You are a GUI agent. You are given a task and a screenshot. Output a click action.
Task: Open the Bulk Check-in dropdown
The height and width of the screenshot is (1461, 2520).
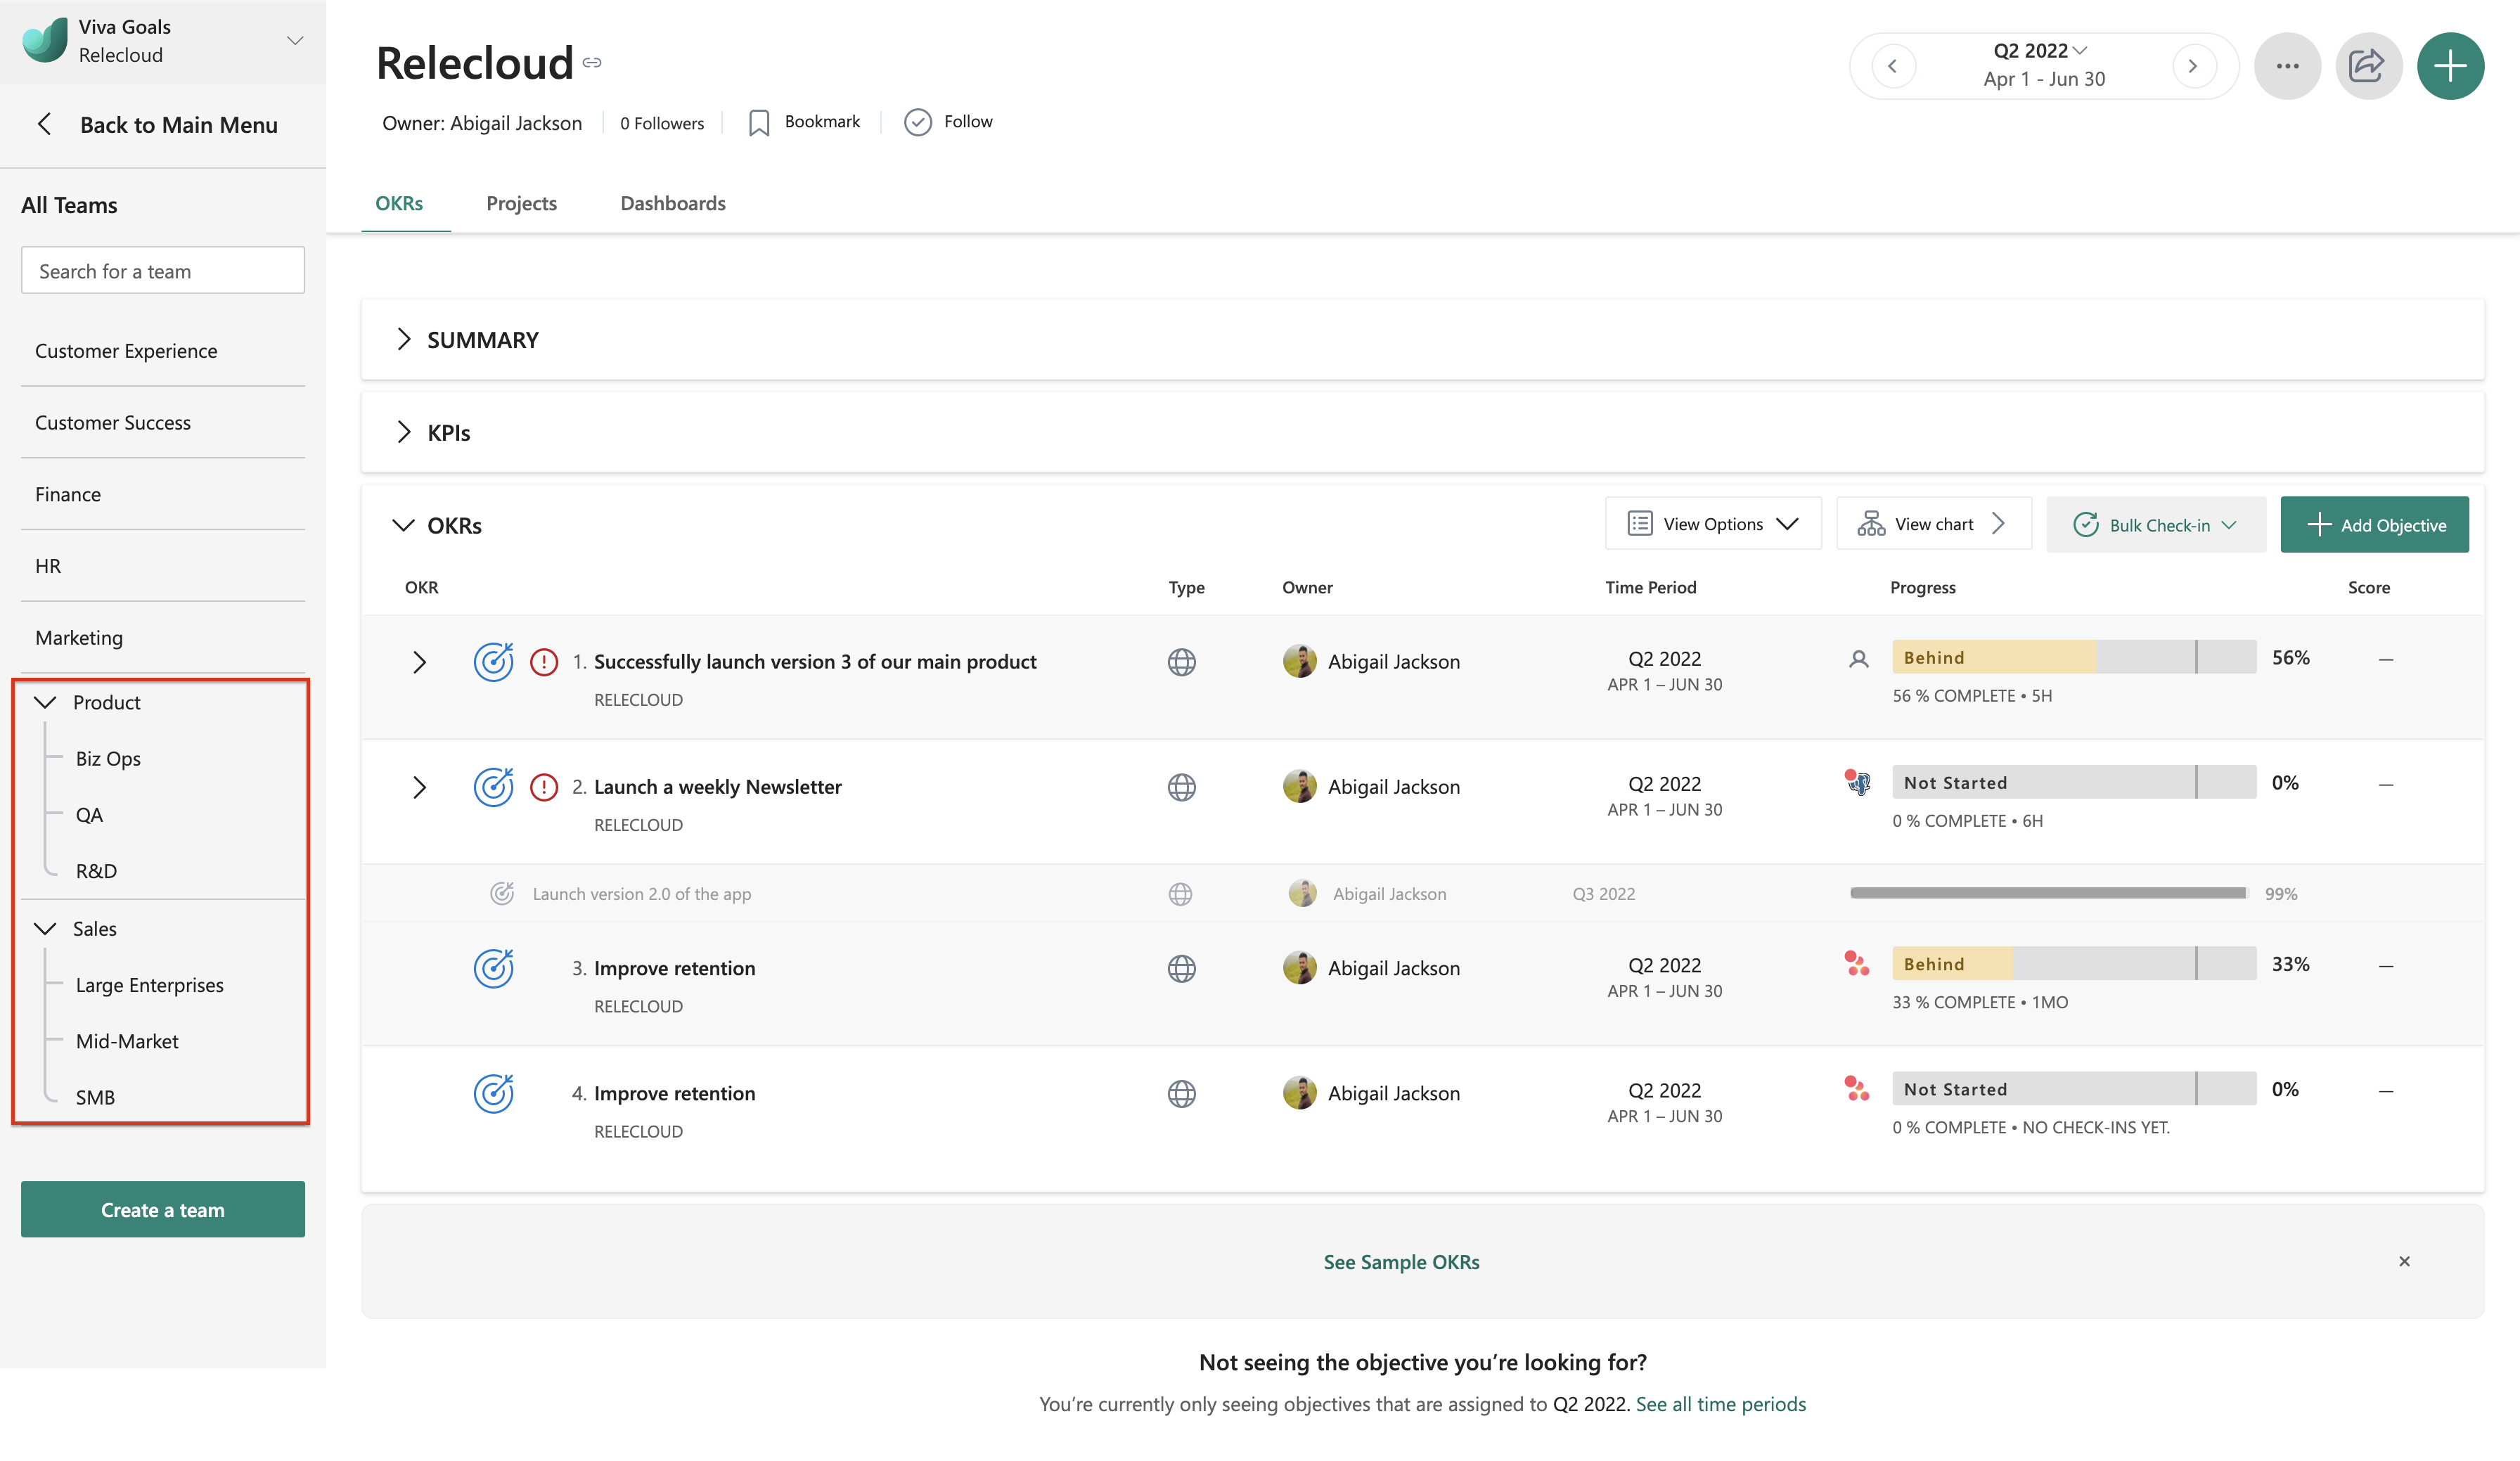click(2155, 524)
